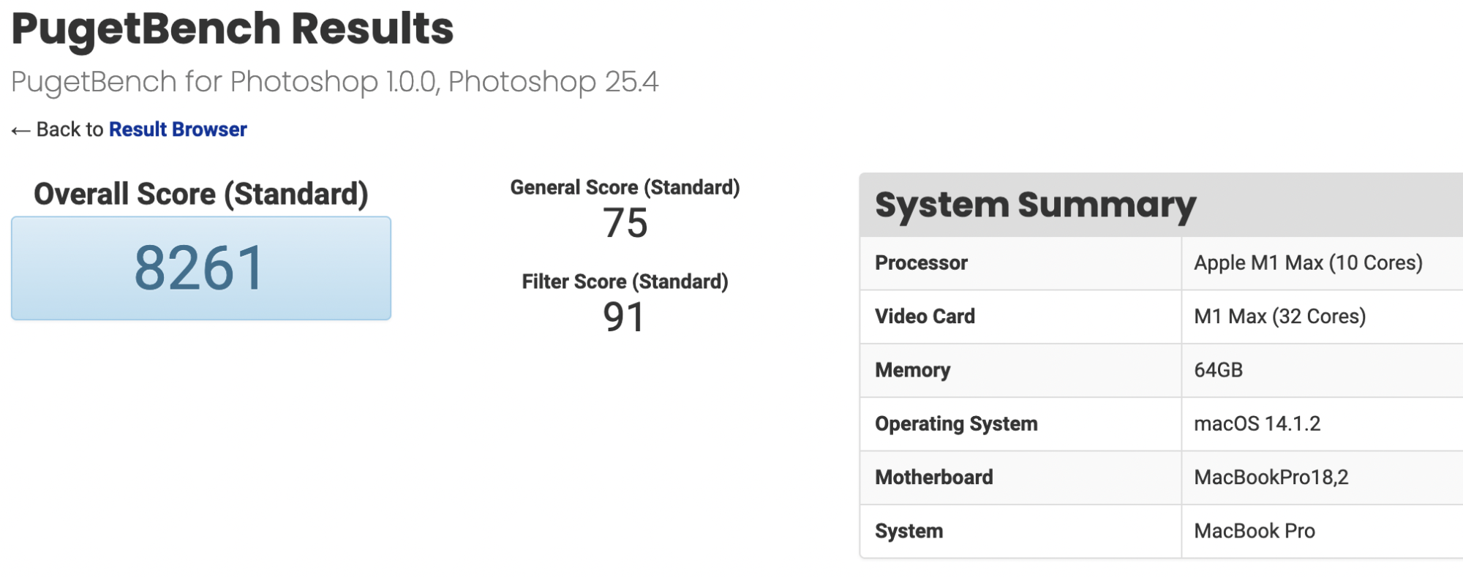Click the General Score value 75
Image resolution: width=1463 pixels, height=577 pixels.
[625, 223]
